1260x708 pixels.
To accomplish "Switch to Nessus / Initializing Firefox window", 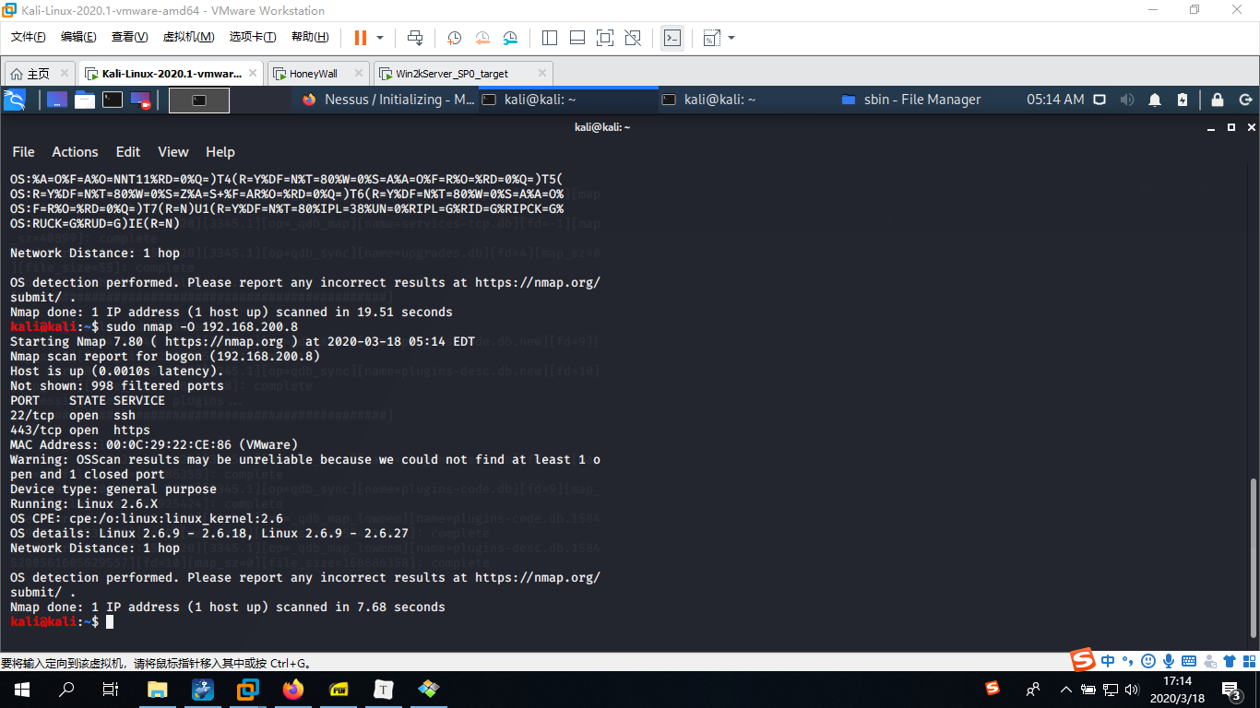I will point(386,100).
